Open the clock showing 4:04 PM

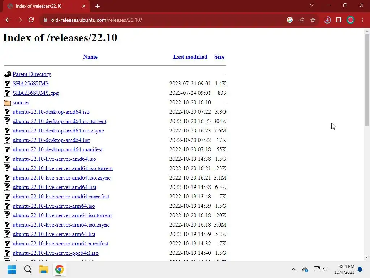344,269
